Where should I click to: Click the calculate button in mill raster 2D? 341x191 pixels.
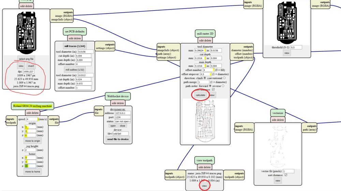coord(200,95)
